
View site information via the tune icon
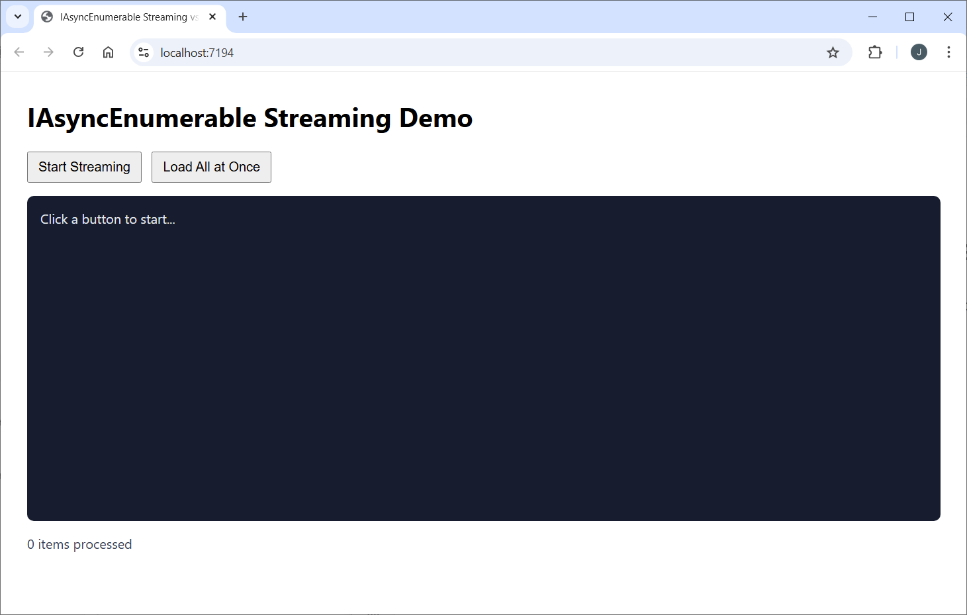click(143, 52)
